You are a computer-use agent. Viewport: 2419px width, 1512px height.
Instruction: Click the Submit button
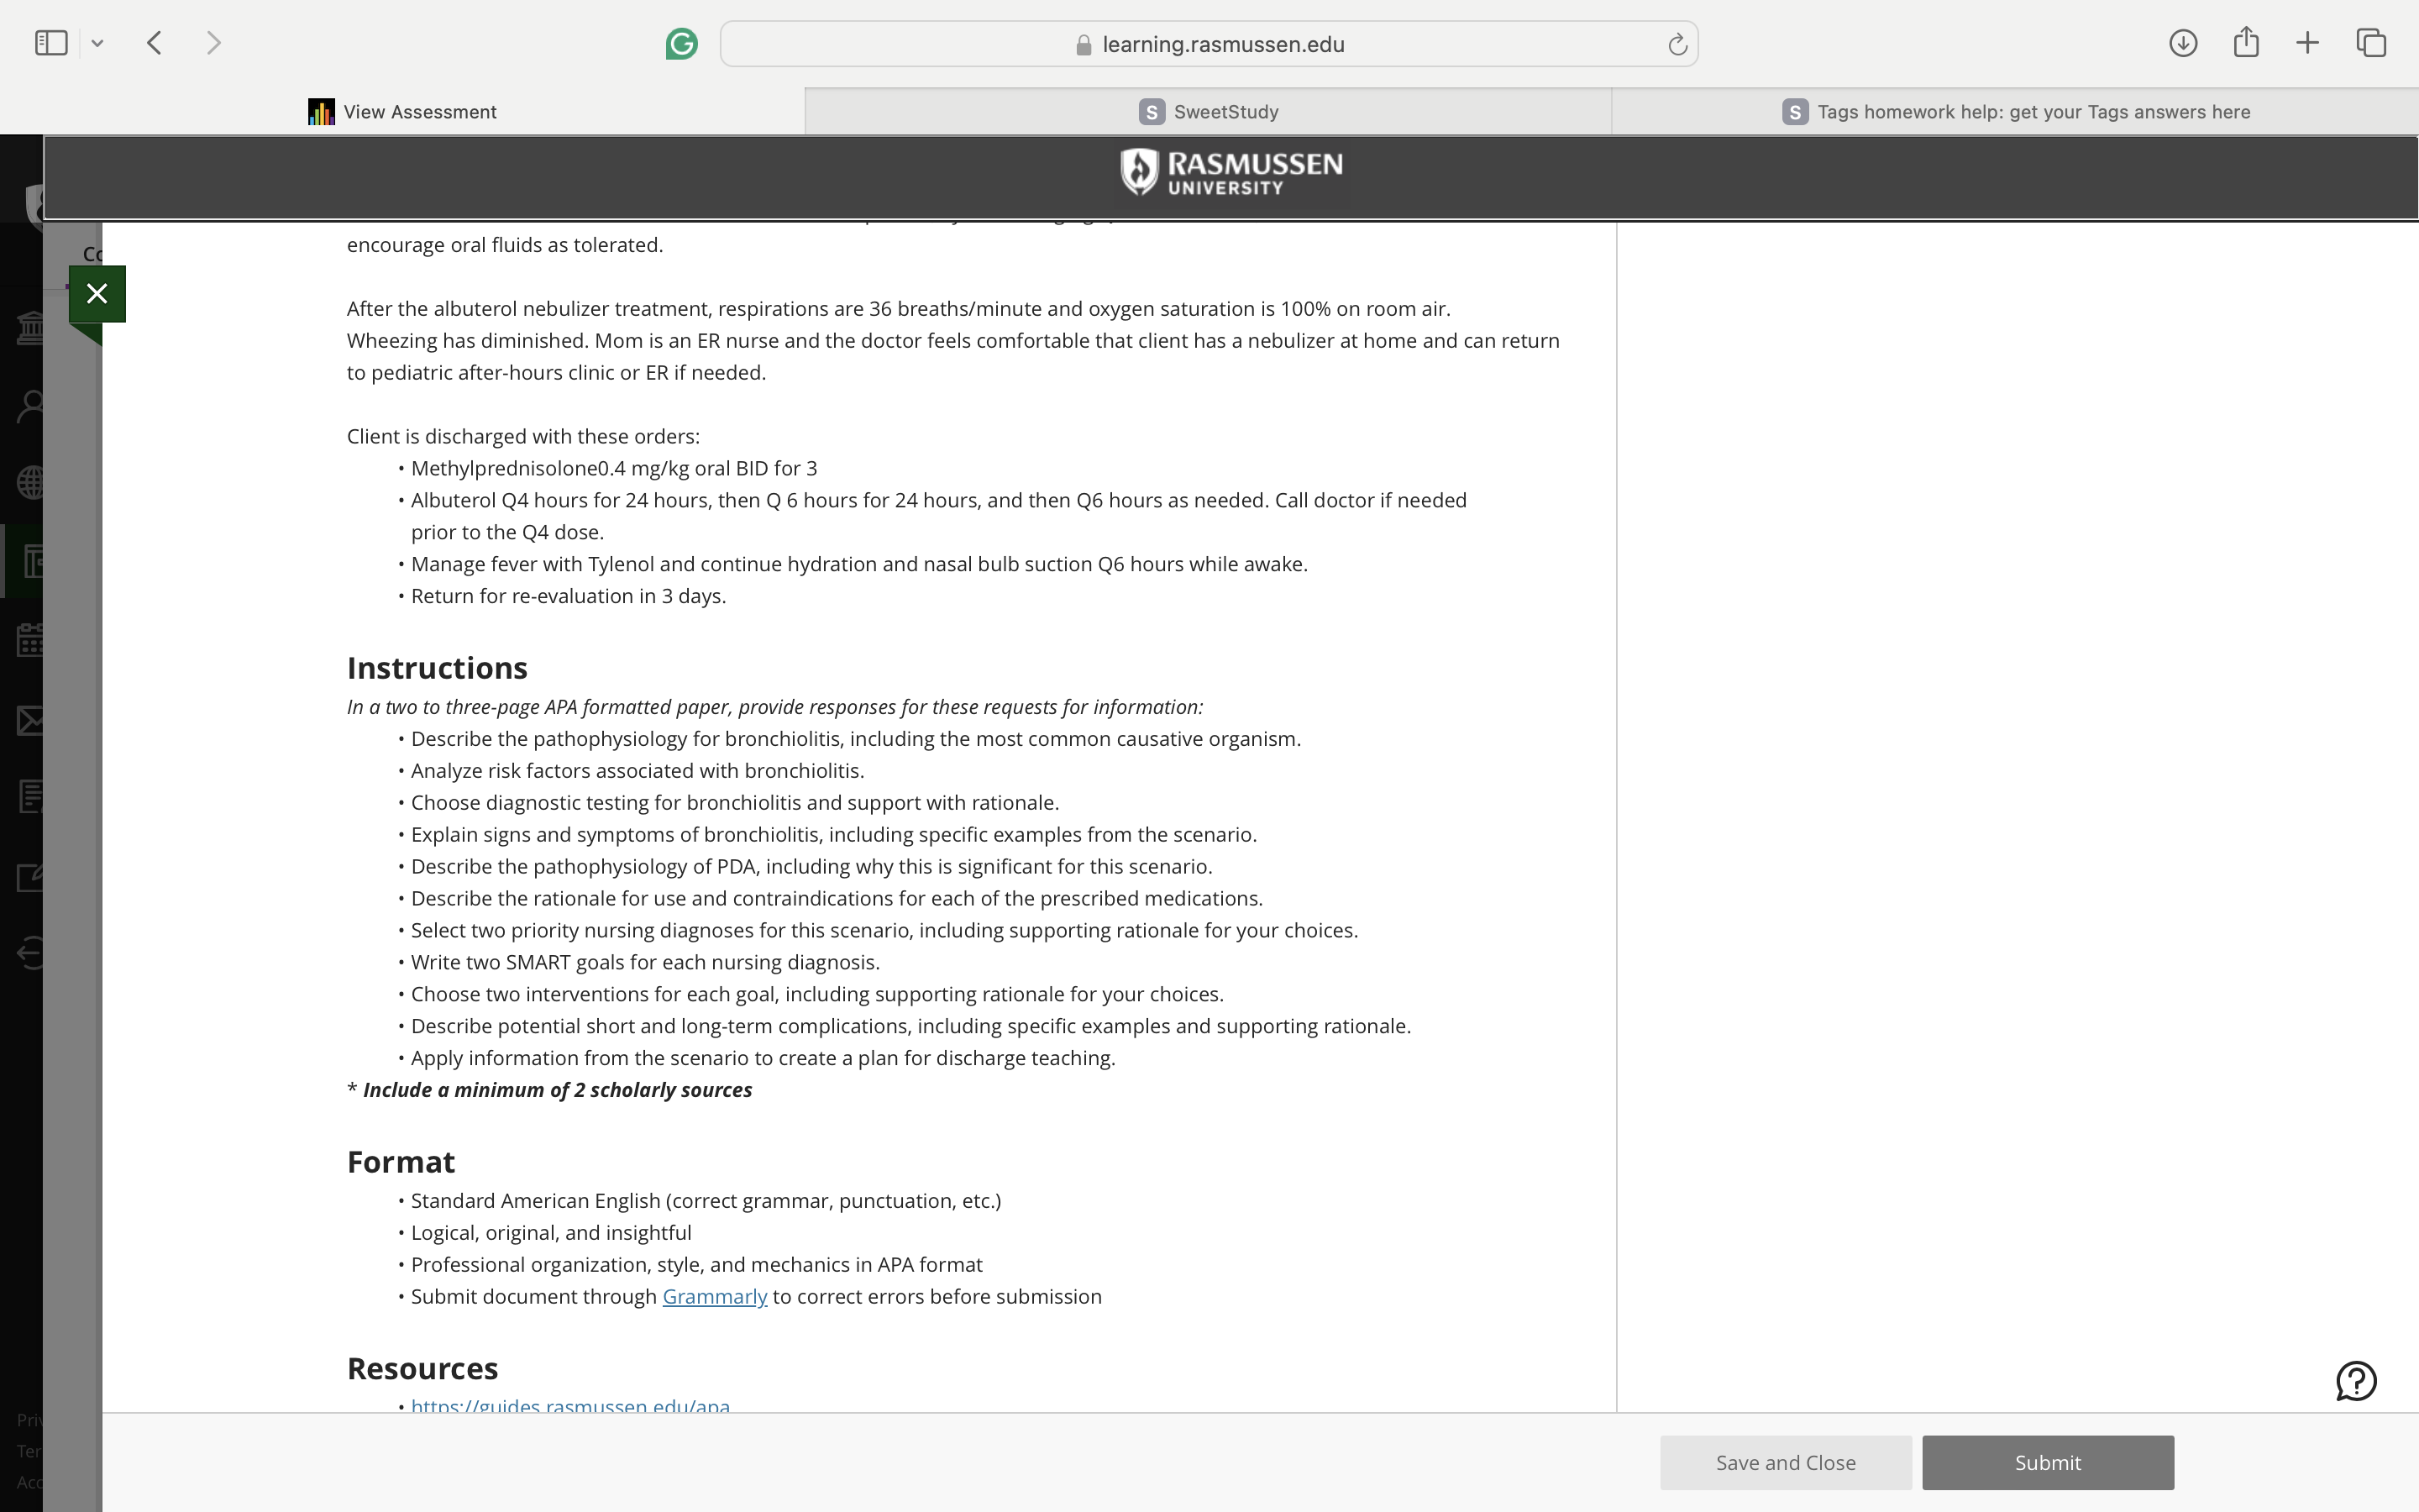tap(2047, 1463)
